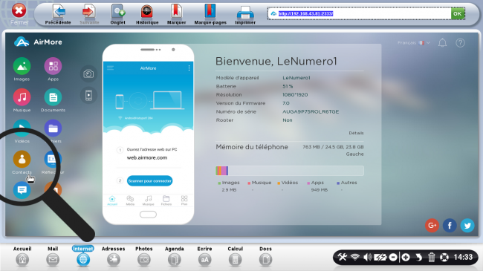Open the help question mark icon
This screenshot has width=483, height=271.
pos(460,43)
